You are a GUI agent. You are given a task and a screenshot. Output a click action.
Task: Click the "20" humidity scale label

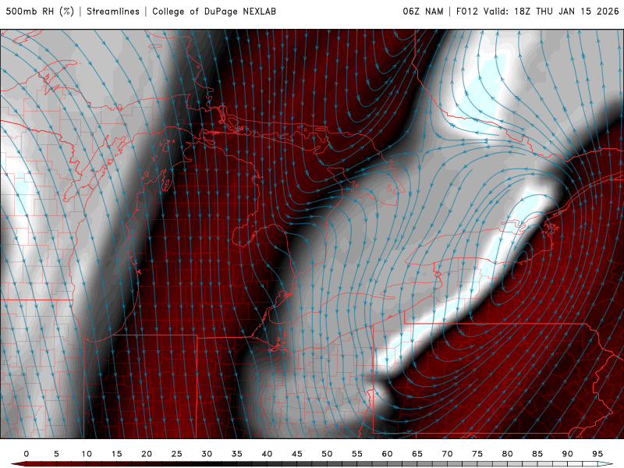147,454
